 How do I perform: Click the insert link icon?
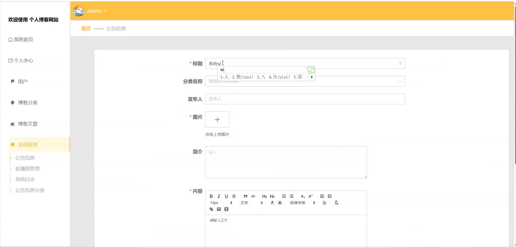211,209
